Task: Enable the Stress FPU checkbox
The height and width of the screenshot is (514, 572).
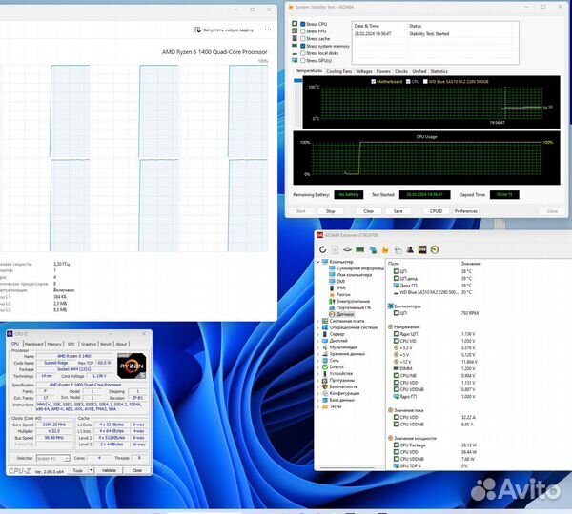Action: [x=303, y=31]
